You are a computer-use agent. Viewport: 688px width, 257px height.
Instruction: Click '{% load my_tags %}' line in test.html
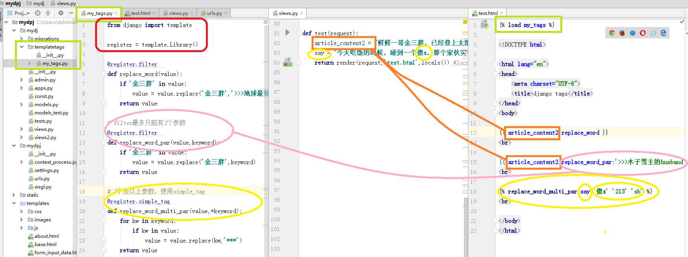click(x=527, y=25)
